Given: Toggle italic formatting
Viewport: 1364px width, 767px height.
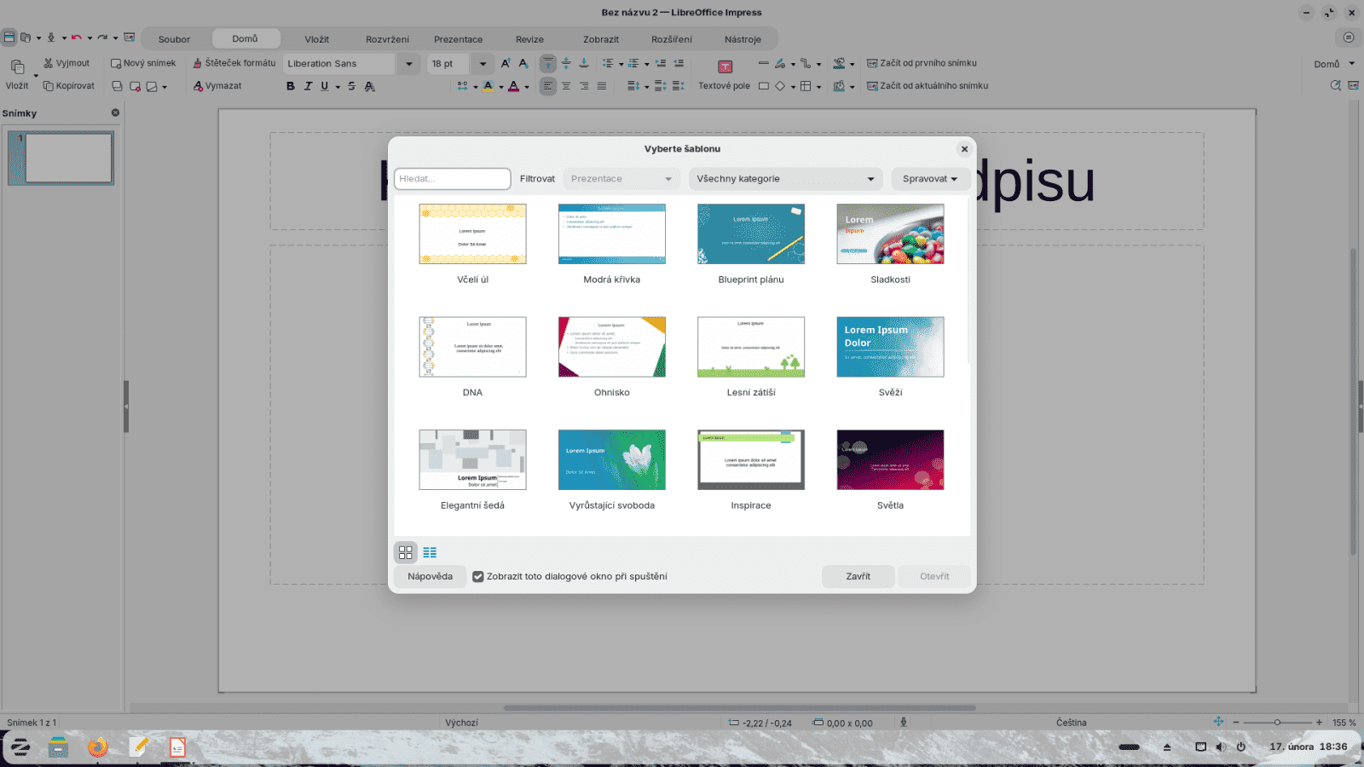Looking at the screenshot, I should [308, 86].
